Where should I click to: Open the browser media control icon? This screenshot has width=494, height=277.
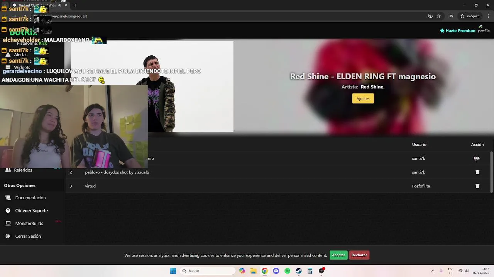(x=451, y=16)
